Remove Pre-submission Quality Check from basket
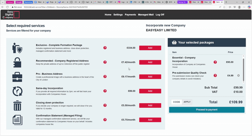 coord(238,75)
